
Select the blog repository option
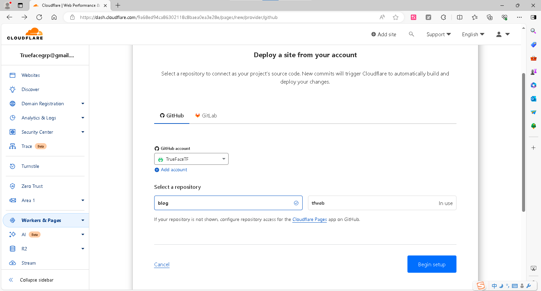pyautogui.click(x=228, y=203)
